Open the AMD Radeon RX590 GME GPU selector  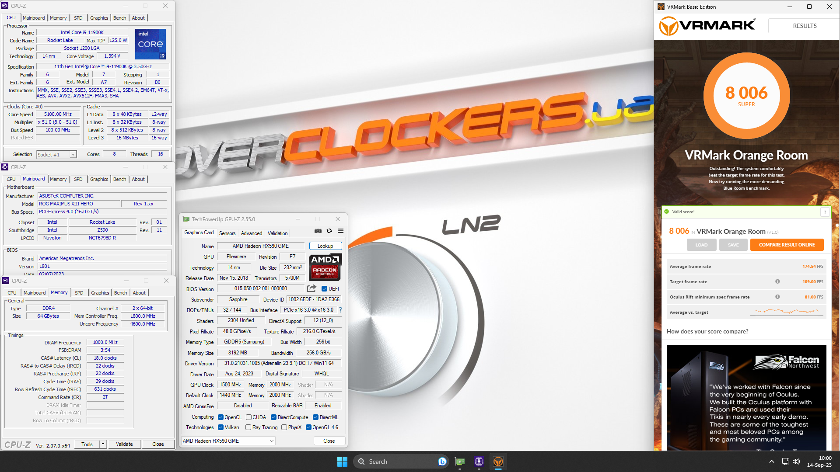(228, 441)
